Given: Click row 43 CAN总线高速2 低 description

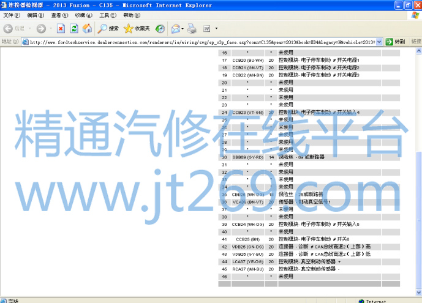Looking at the screenshot, I should [x=324, y=254].
